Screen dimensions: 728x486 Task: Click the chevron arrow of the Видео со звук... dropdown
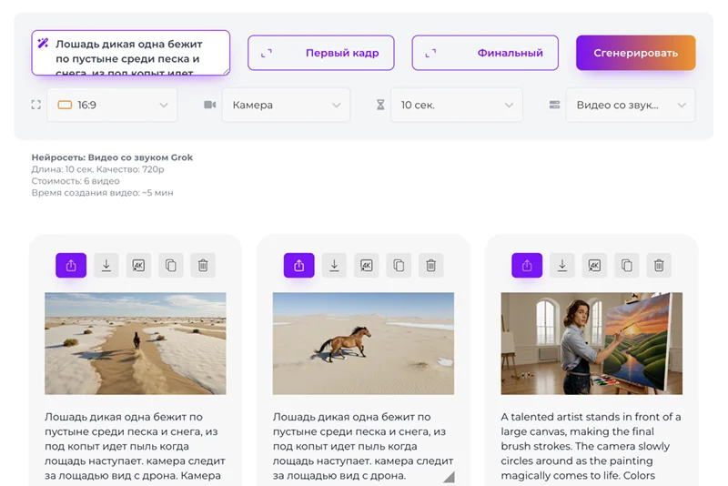tap(682, 106)
